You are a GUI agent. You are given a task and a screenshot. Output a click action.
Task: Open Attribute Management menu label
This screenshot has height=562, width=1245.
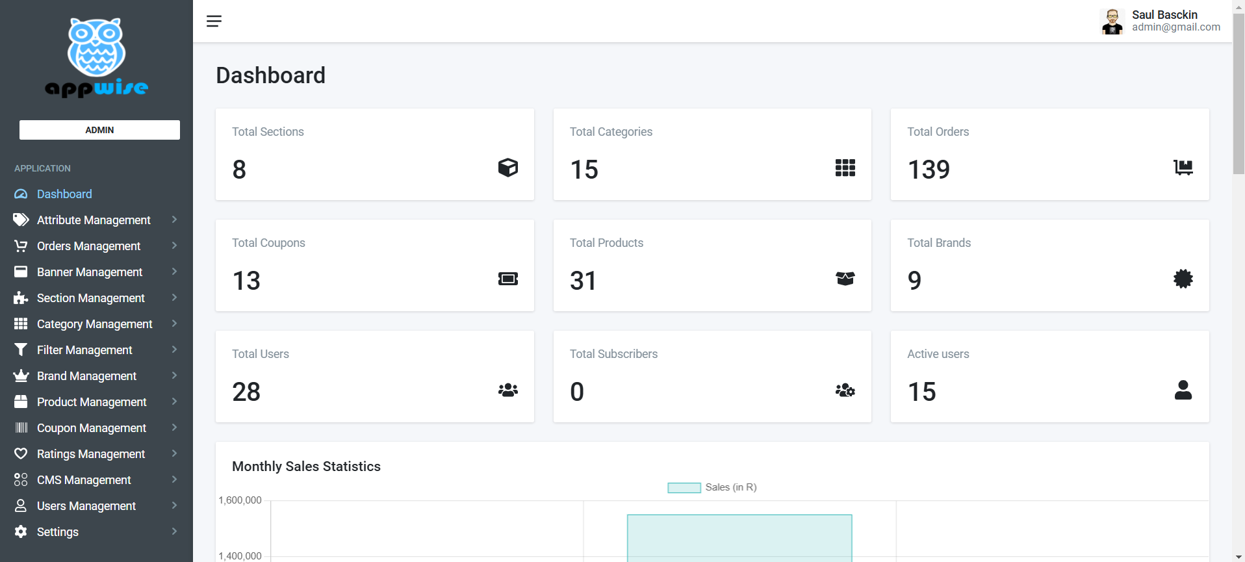click(94, 220)
